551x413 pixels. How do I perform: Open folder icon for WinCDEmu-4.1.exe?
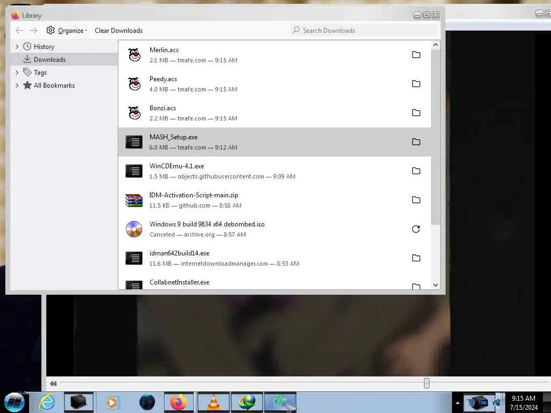tap(416, 170)
